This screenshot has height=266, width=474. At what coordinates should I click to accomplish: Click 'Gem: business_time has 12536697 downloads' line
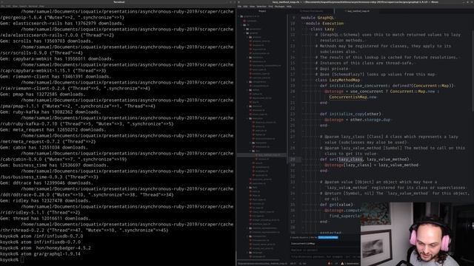54,165
